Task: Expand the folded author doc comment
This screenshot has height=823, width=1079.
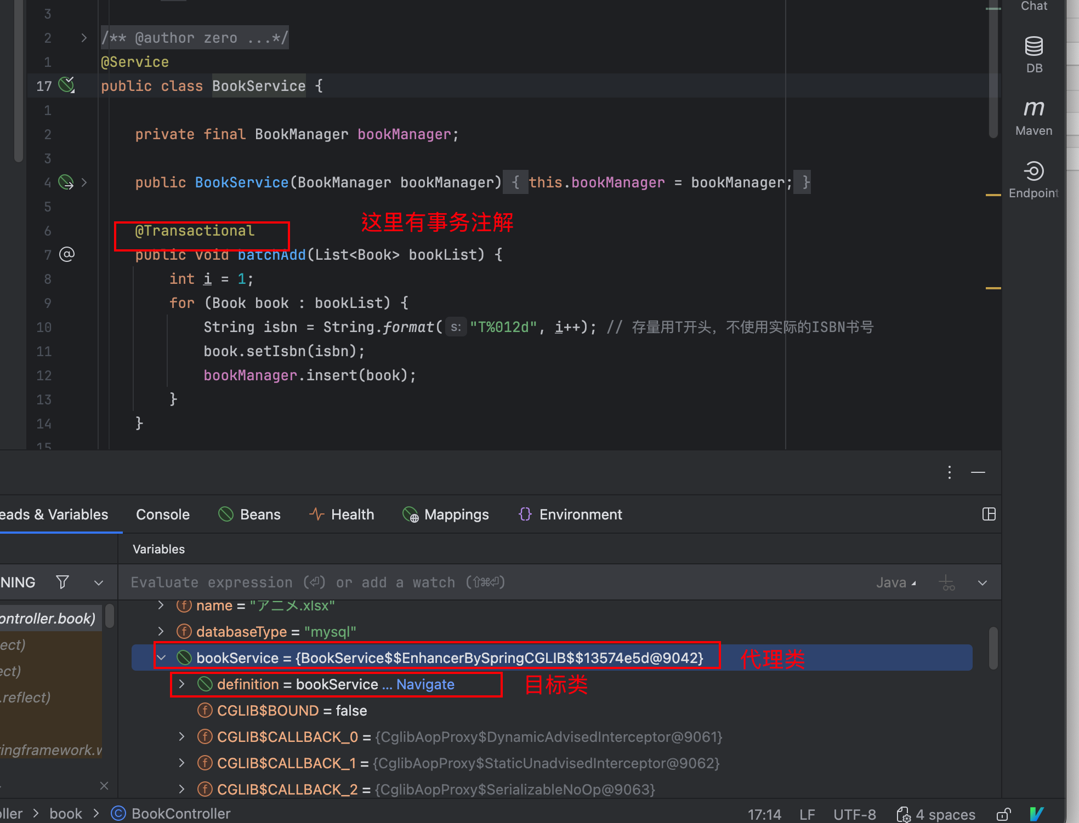Action: 84,38
